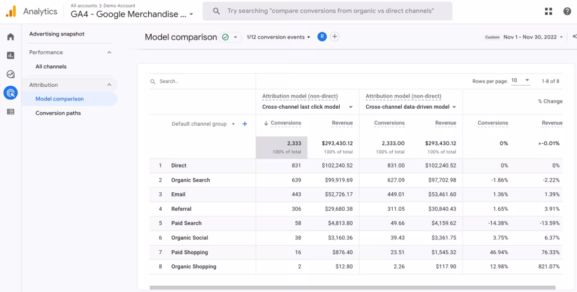Open the Explore icon in sidebar
This screenshot has height=292, width=577.
(x=10, y=74)
